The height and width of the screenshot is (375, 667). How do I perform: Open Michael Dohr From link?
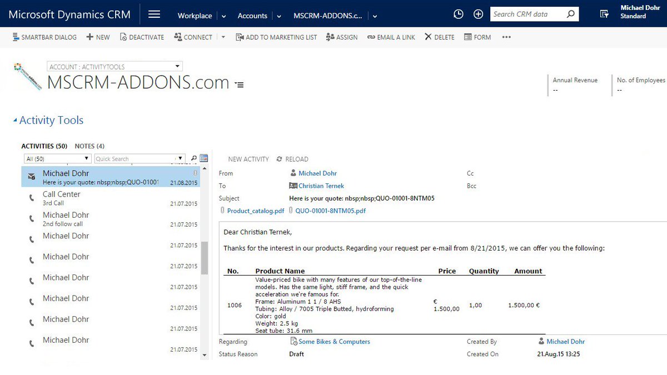click(317, 173)
